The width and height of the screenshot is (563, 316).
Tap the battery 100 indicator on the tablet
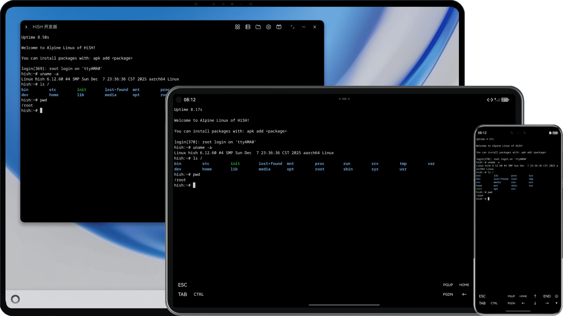point(505,100)
